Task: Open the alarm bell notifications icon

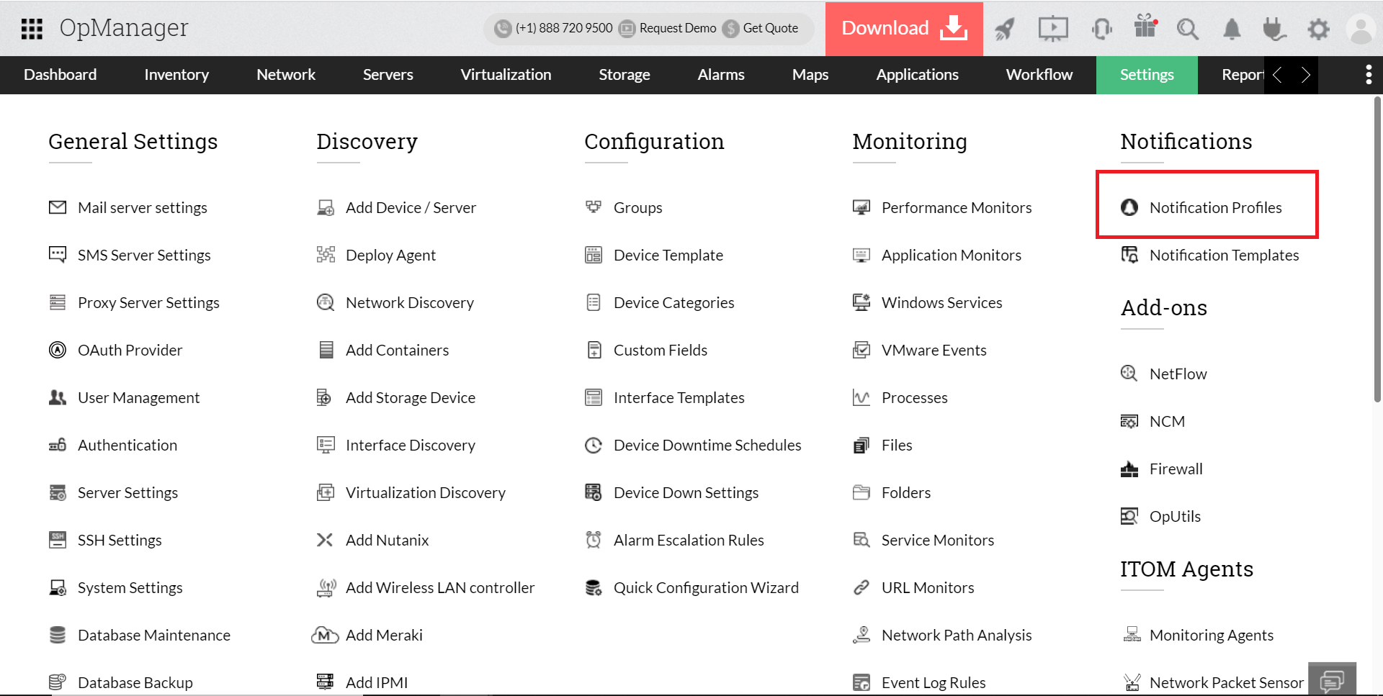Action: click(x=1232, y=29)
